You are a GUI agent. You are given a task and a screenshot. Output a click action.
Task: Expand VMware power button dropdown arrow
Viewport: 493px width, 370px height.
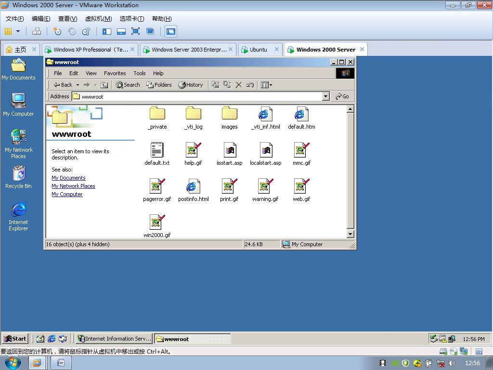18,31
